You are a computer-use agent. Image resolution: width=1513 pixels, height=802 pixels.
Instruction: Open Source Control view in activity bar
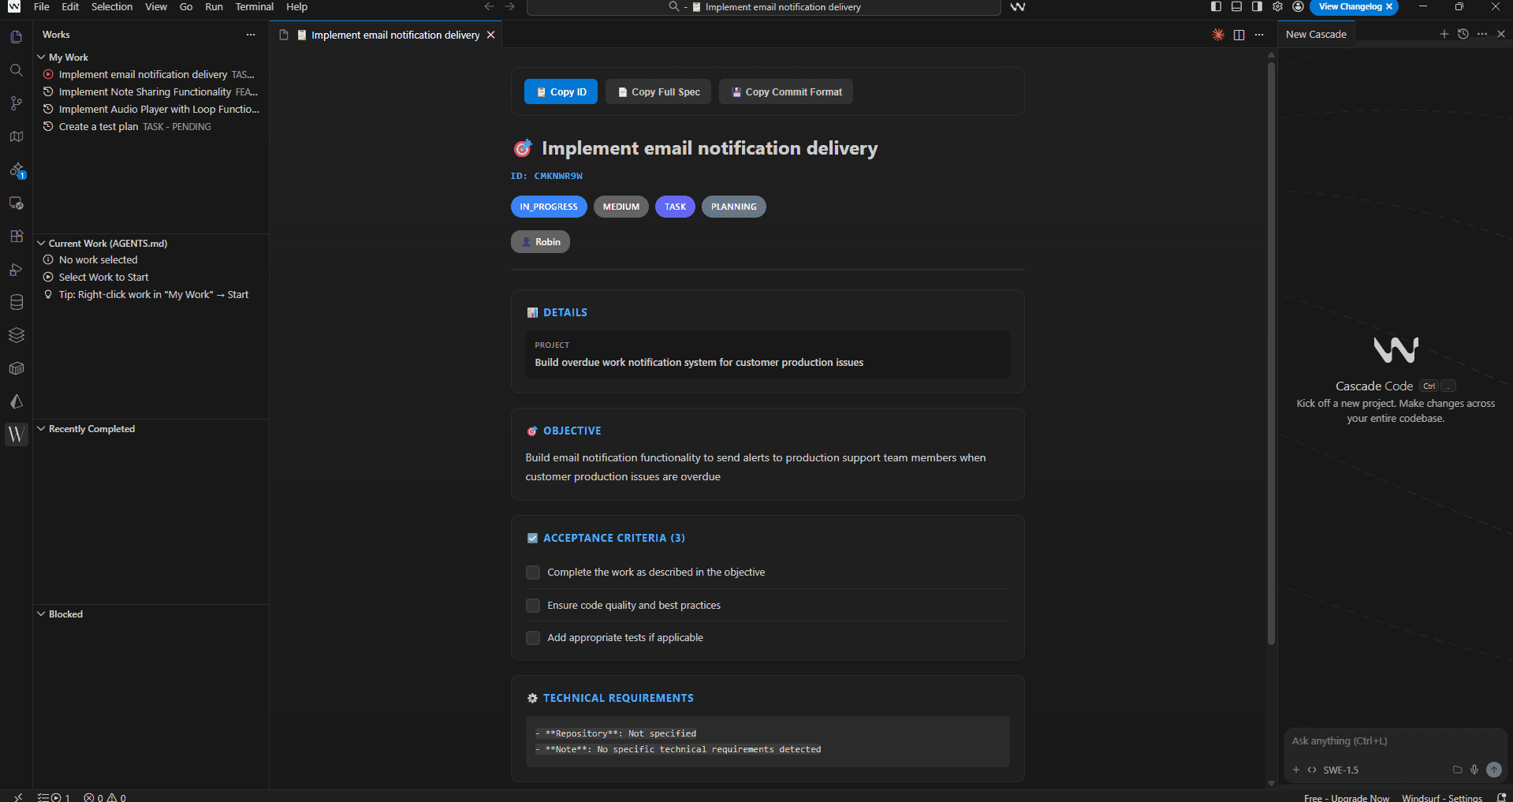coord(16,103)
